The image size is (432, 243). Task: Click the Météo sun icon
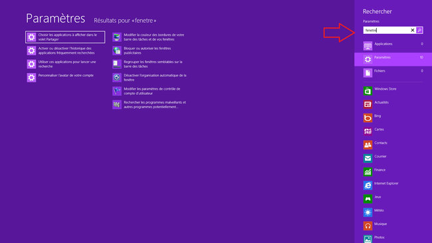point(368,212)
